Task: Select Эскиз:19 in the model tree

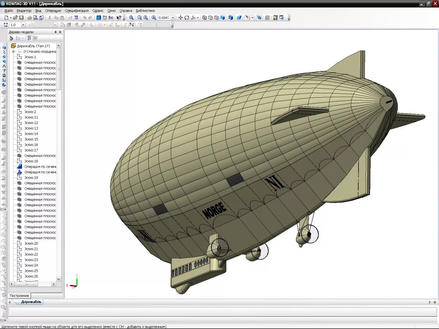Action: [31, 178]
